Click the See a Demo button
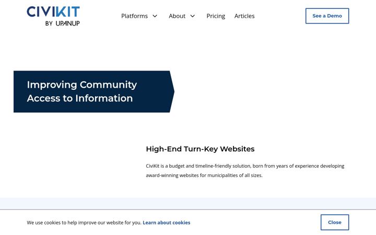The width and height of the screenshot is (376, 235). (x=327, y=16)
